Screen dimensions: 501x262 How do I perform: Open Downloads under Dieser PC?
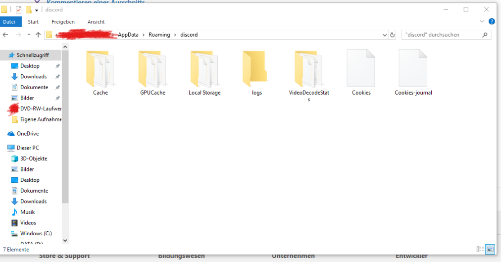click(33, 201)
